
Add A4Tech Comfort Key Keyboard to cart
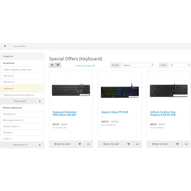[160, 144]
